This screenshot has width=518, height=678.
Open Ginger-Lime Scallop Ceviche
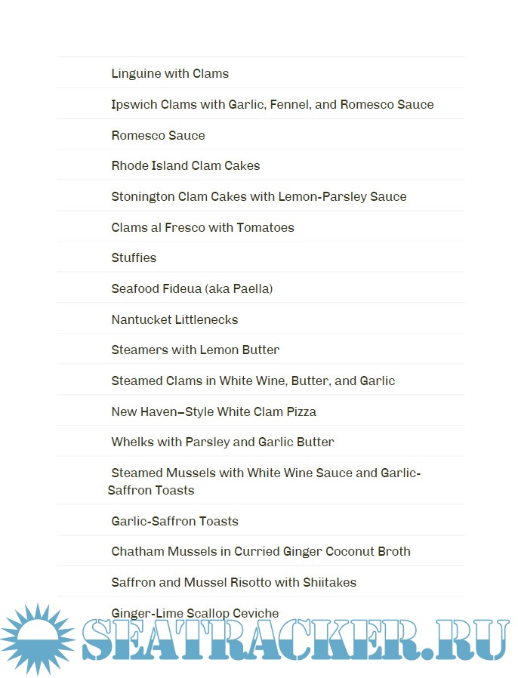click(x=195, y=612)
